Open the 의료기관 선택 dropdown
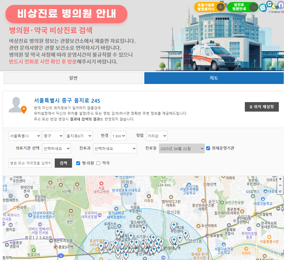The height and width of the screenshot is (260, 284). tap(56, 148)
